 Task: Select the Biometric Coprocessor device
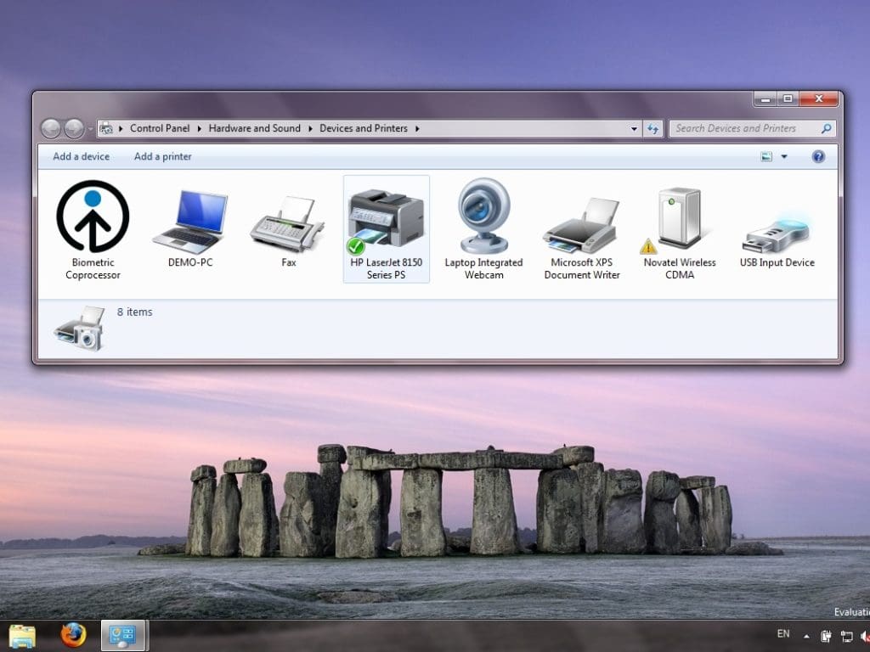[x=92, y=221]
